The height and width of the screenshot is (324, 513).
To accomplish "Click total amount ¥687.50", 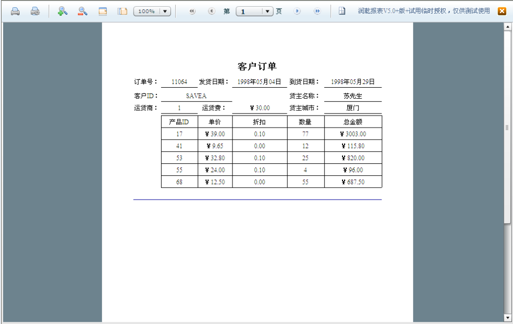I will pos(353,182).
